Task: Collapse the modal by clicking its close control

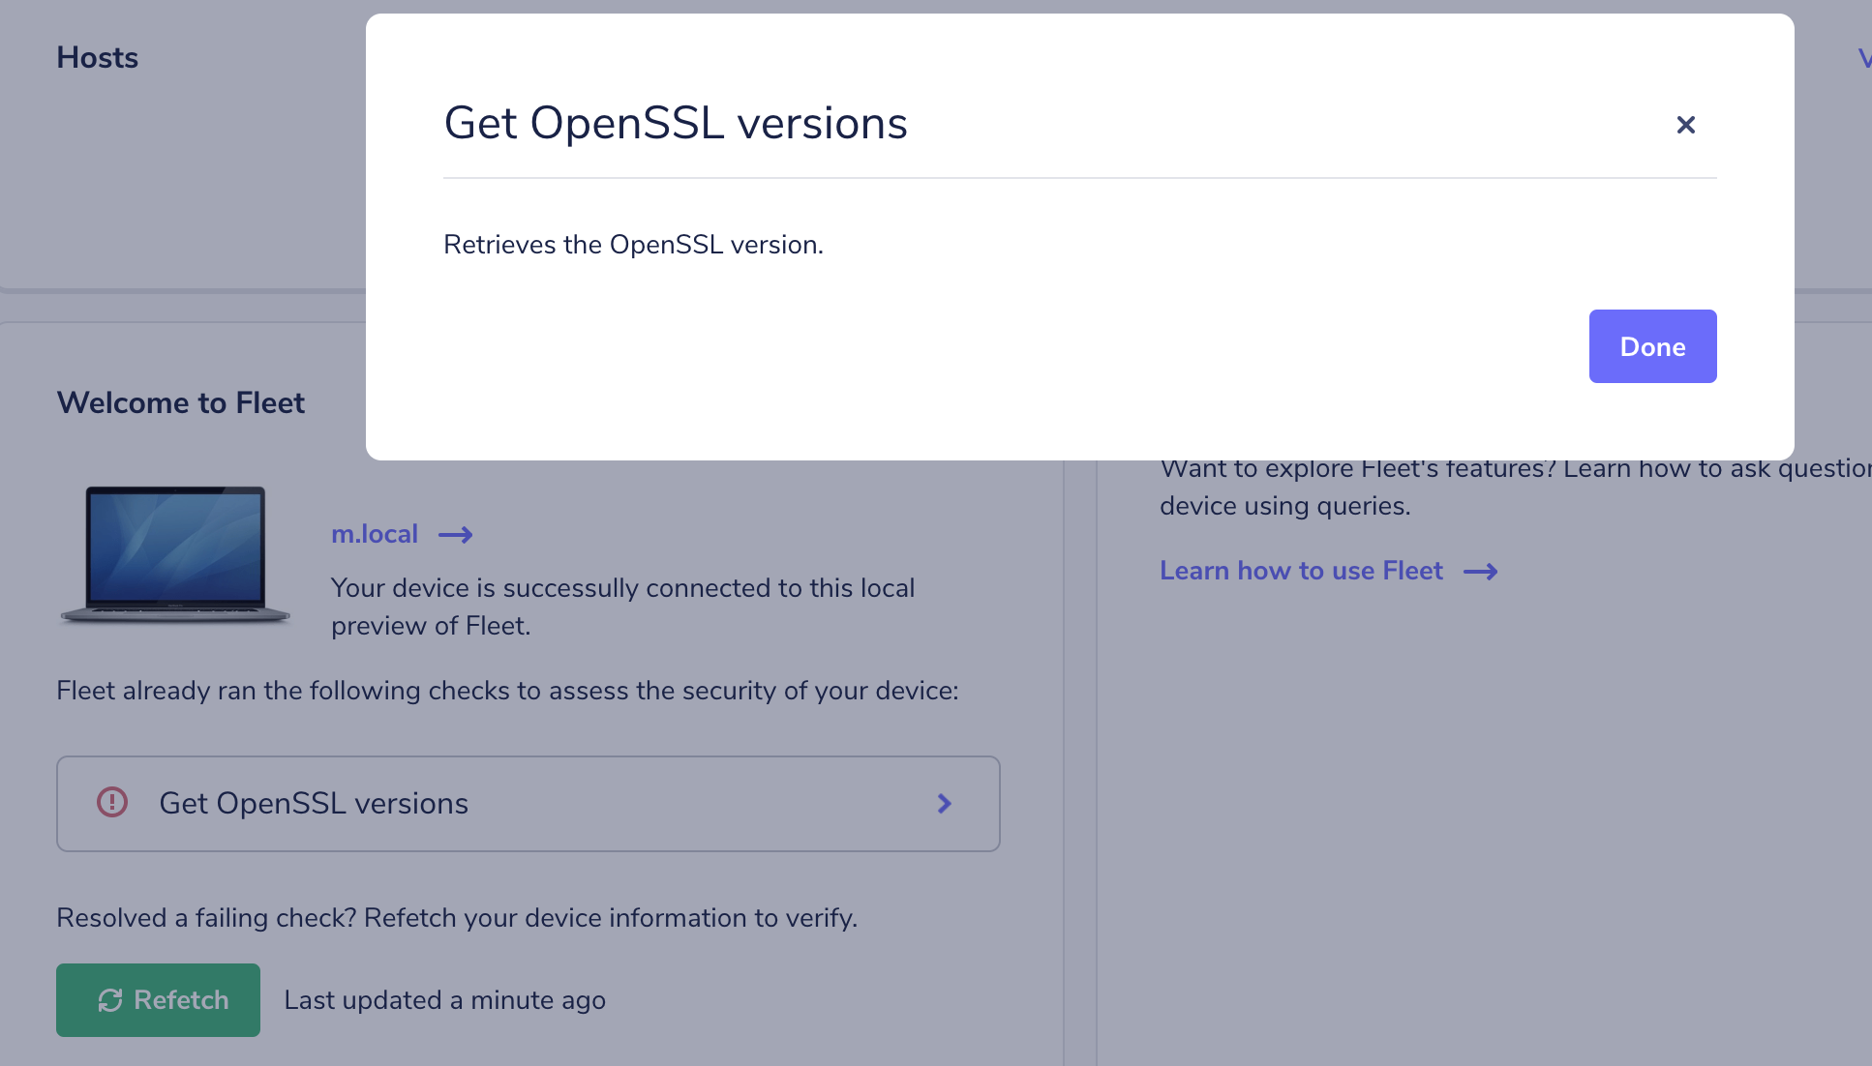Action: (x=1685, y=124)
